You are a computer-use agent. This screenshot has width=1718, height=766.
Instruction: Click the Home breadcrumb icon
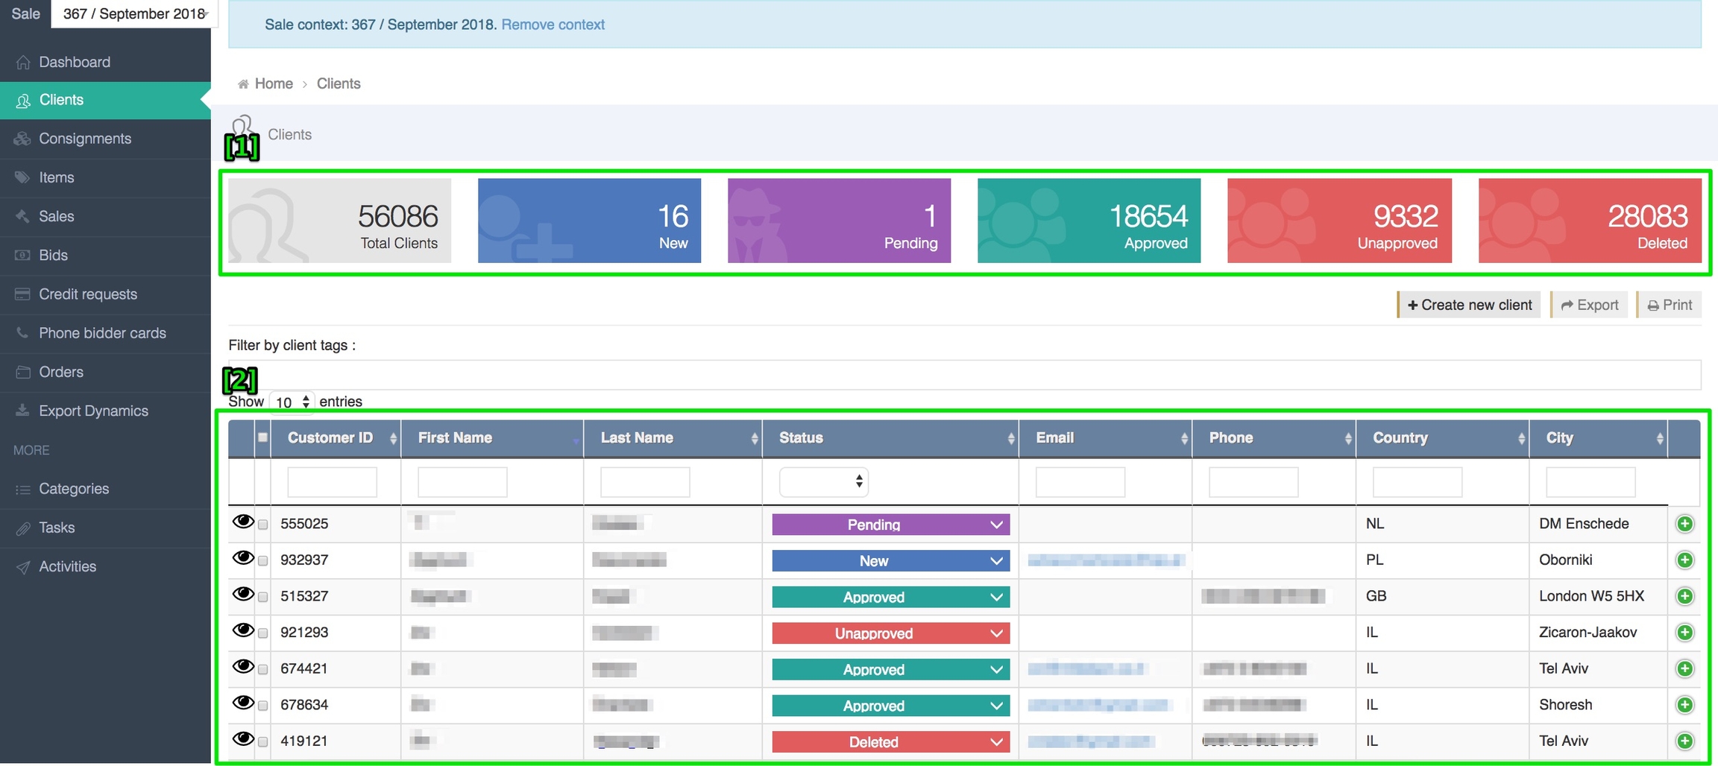(243, 84)
